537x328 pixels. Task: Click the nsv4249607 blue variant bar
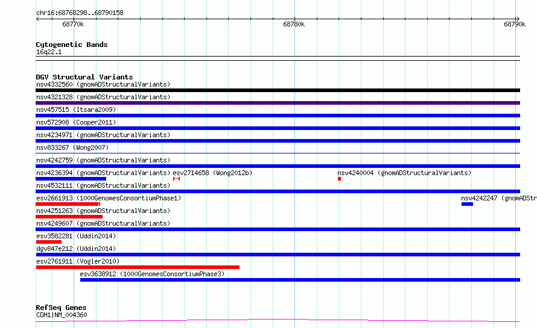click(x=278, y=229)
